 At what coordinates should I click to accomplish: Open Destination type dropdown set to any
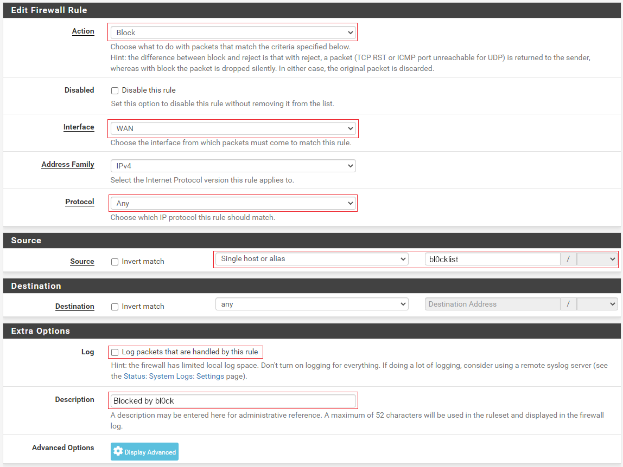[311, 304]
